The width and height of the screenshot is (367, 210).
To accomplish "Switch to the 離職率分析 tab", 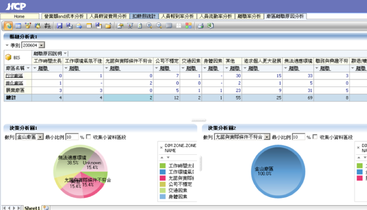I will click(249, 16).
